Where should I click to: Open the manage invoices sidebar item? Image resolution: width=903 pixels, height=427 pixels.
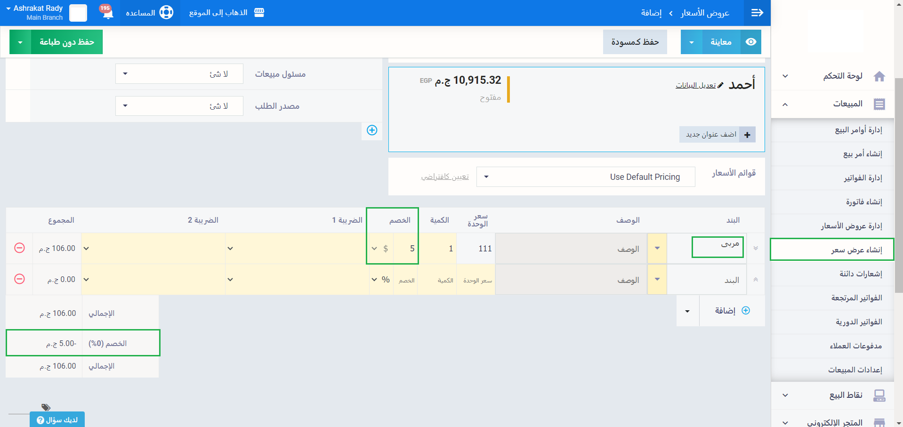click(863, 178)
